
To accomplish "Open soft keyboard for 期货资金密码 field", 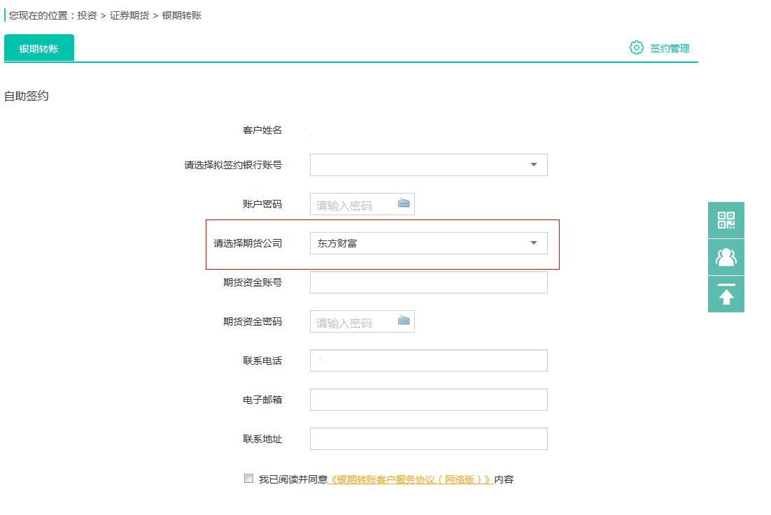I will click(404, 321).
